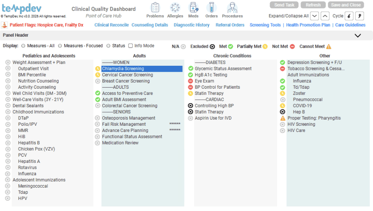The height and width of the screenshot is (211, 373).
Task: Click Glycemic Status Assessment met icon
Action: 191,68
